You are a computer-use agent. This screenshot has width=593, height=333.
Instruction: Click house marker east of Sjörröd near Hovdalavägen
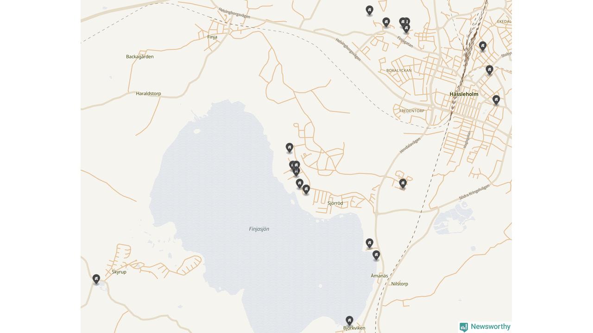click(403, 184)
